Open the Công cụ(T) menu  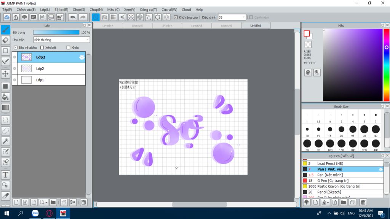tap(148, 10)
